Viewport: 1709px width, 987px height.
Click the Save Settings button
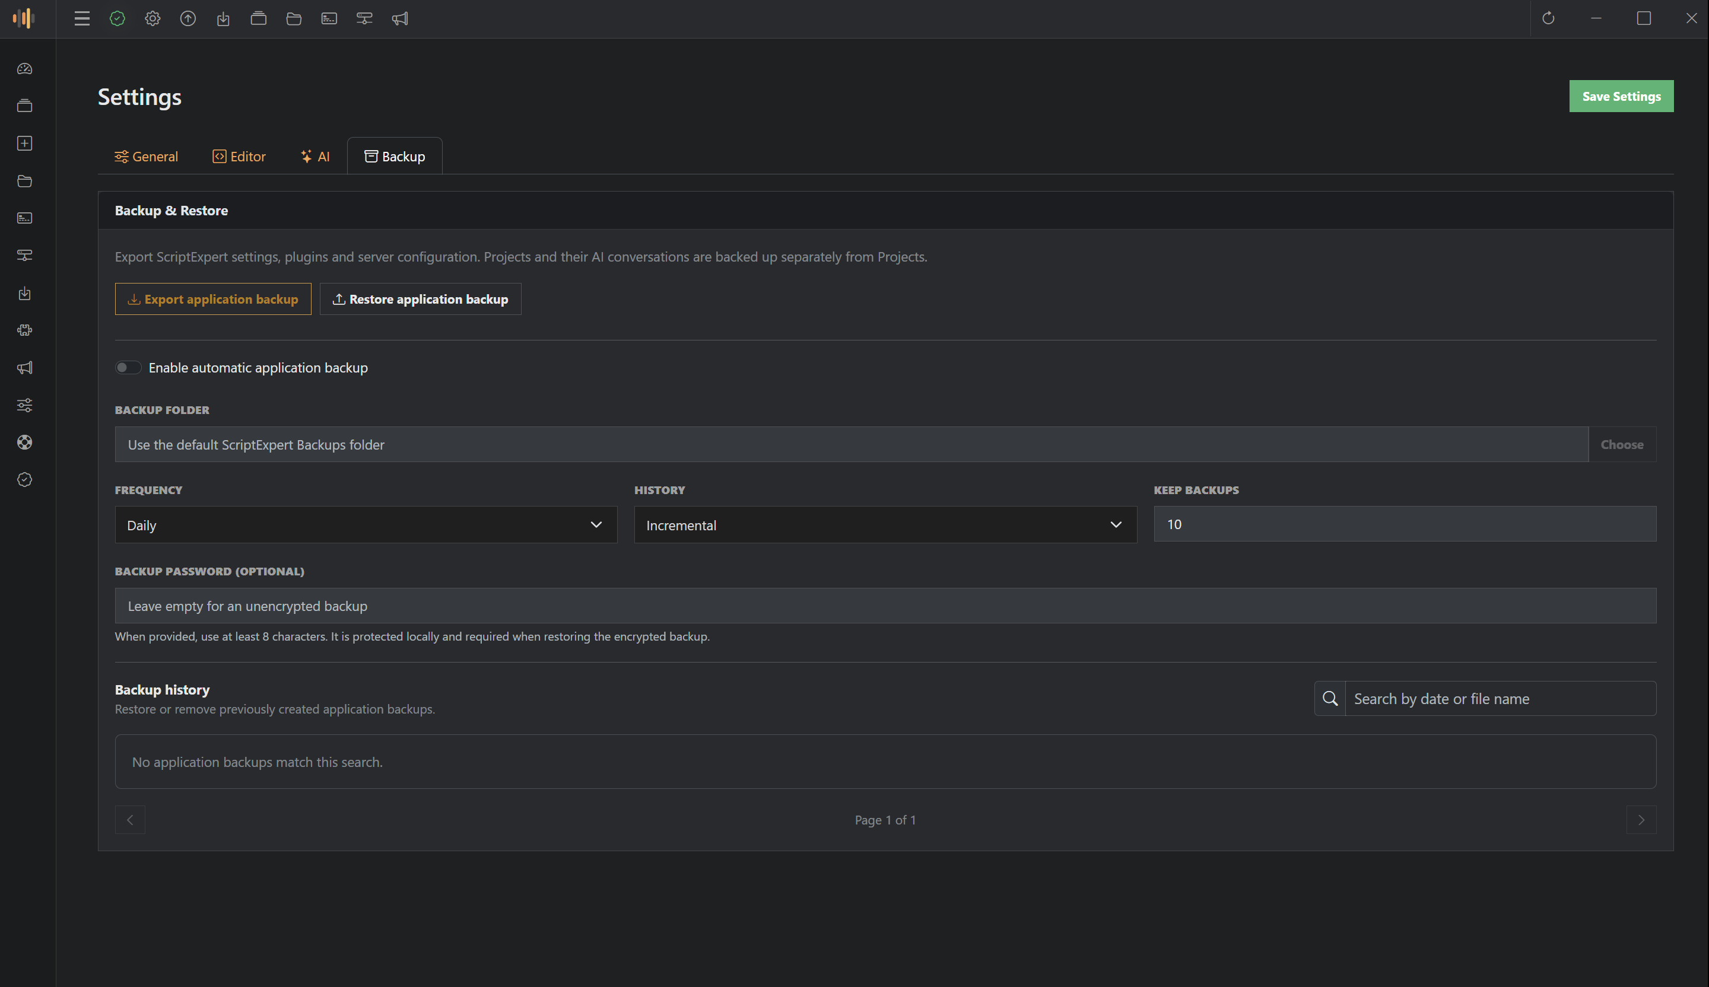click(1621, 96)
